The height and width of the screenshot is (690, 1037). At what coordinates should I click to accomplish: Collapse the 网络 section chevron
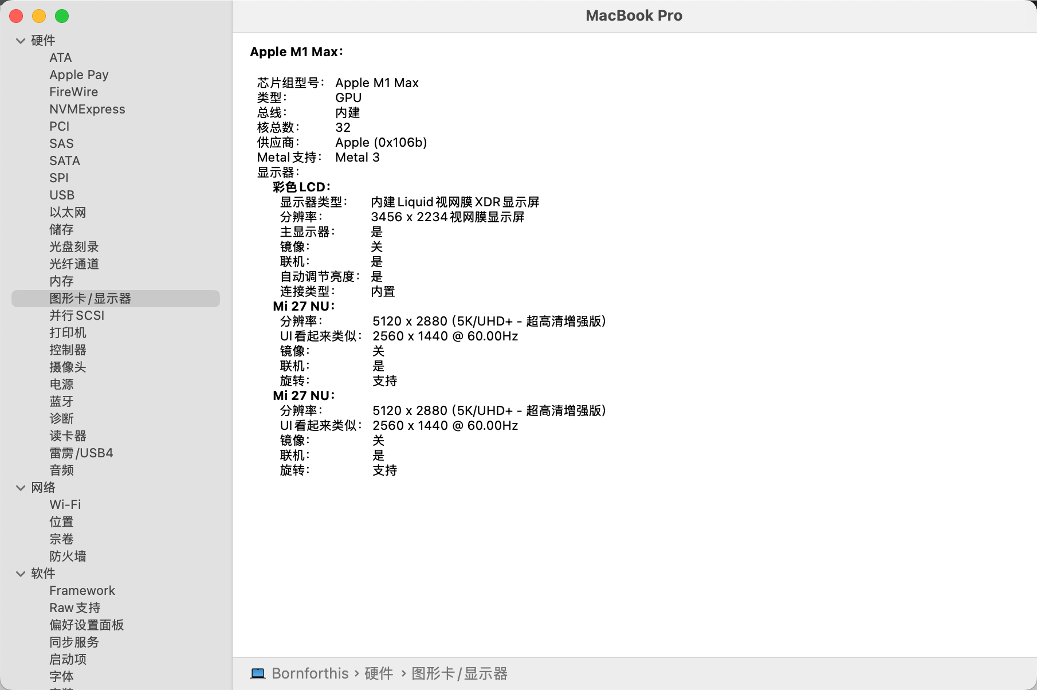coord(21,488)
